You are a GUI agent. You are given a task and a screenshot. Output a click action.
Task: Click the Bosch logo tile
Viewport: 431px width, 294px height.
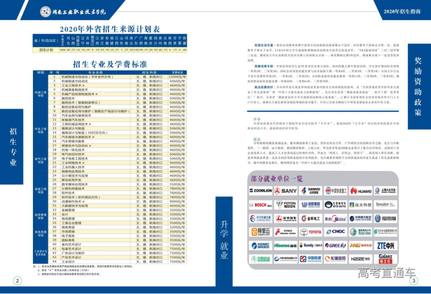click(x=260, y=204)
